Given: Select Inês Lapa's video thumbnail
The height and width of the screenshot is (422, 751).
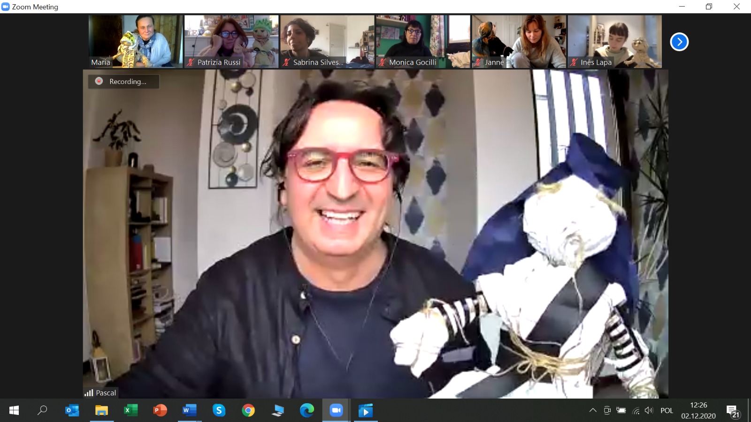Looking at the screenshot, I should (x=614, y=41).
